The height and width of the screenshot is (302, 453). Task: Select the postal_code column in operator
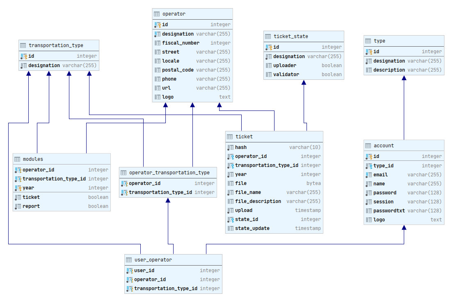tap(178, 70)
